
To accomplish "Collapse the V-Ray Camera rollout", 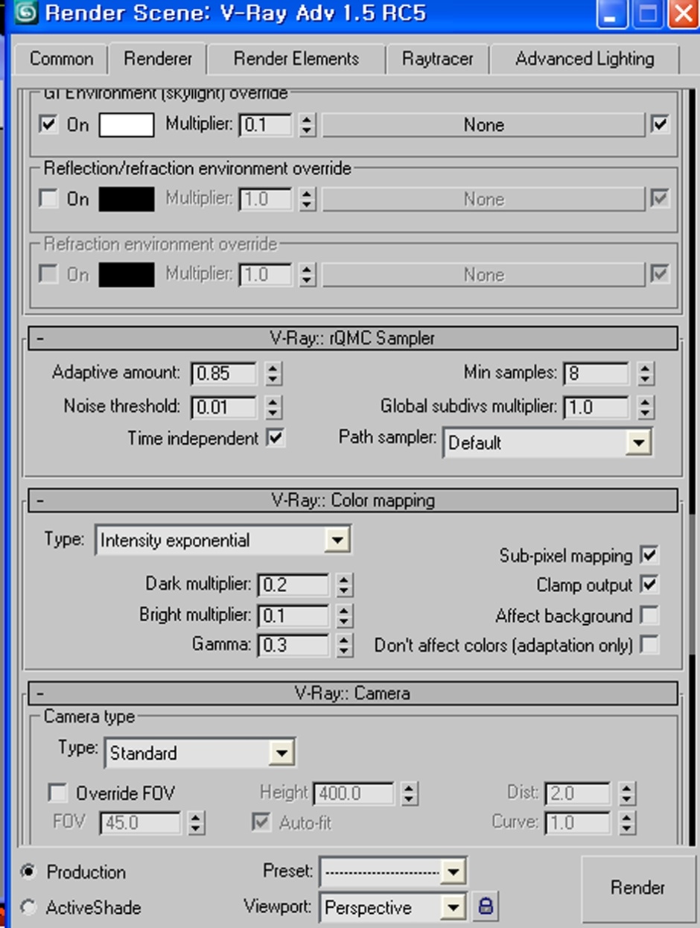I will pyautogui.click(x=353, y=693).
